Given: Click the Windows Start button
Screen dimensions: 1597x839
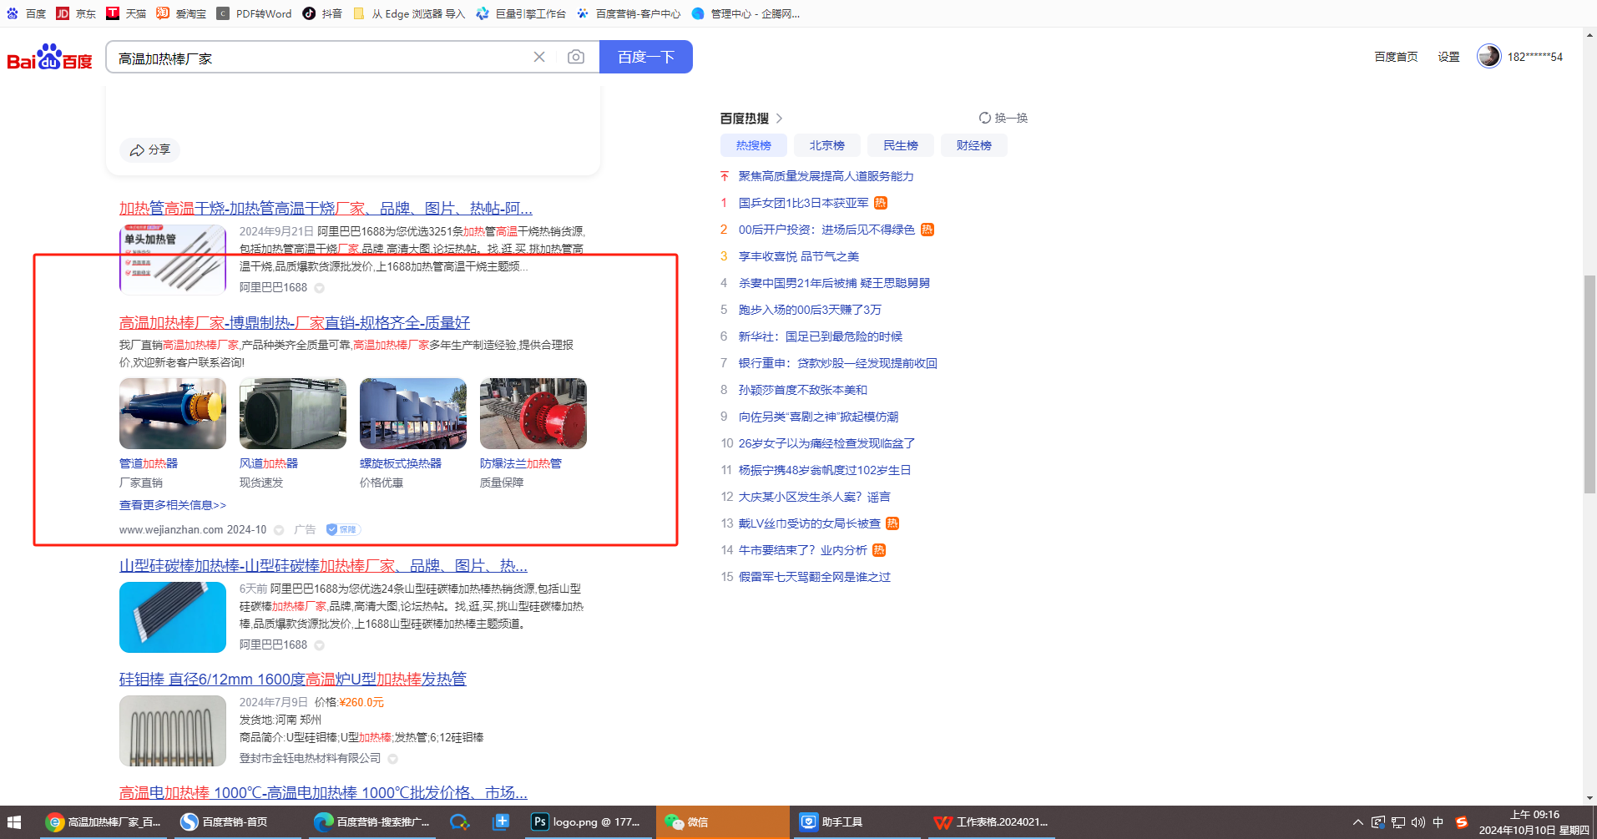Looking at the screenshot, I should click(14, 822).
